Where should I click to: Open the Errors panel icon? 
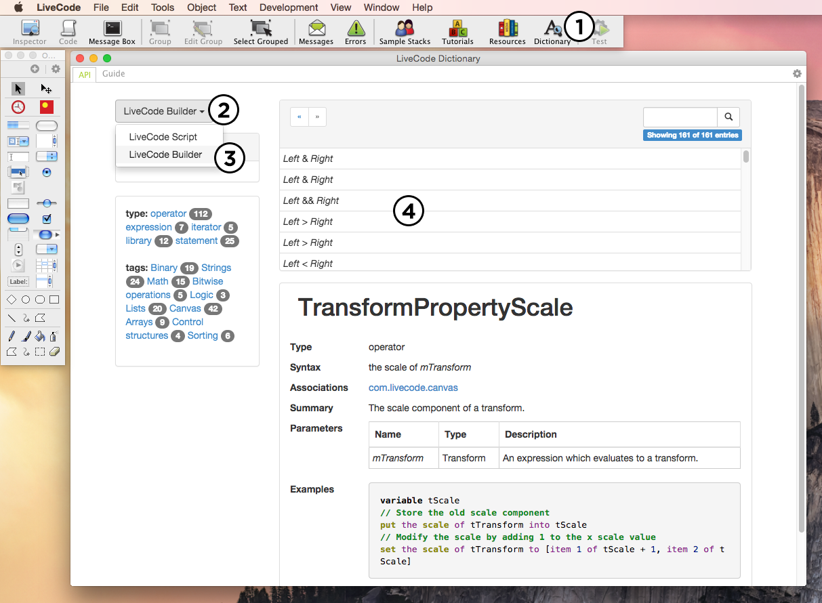pyautogui.click(x=355, y=29)
